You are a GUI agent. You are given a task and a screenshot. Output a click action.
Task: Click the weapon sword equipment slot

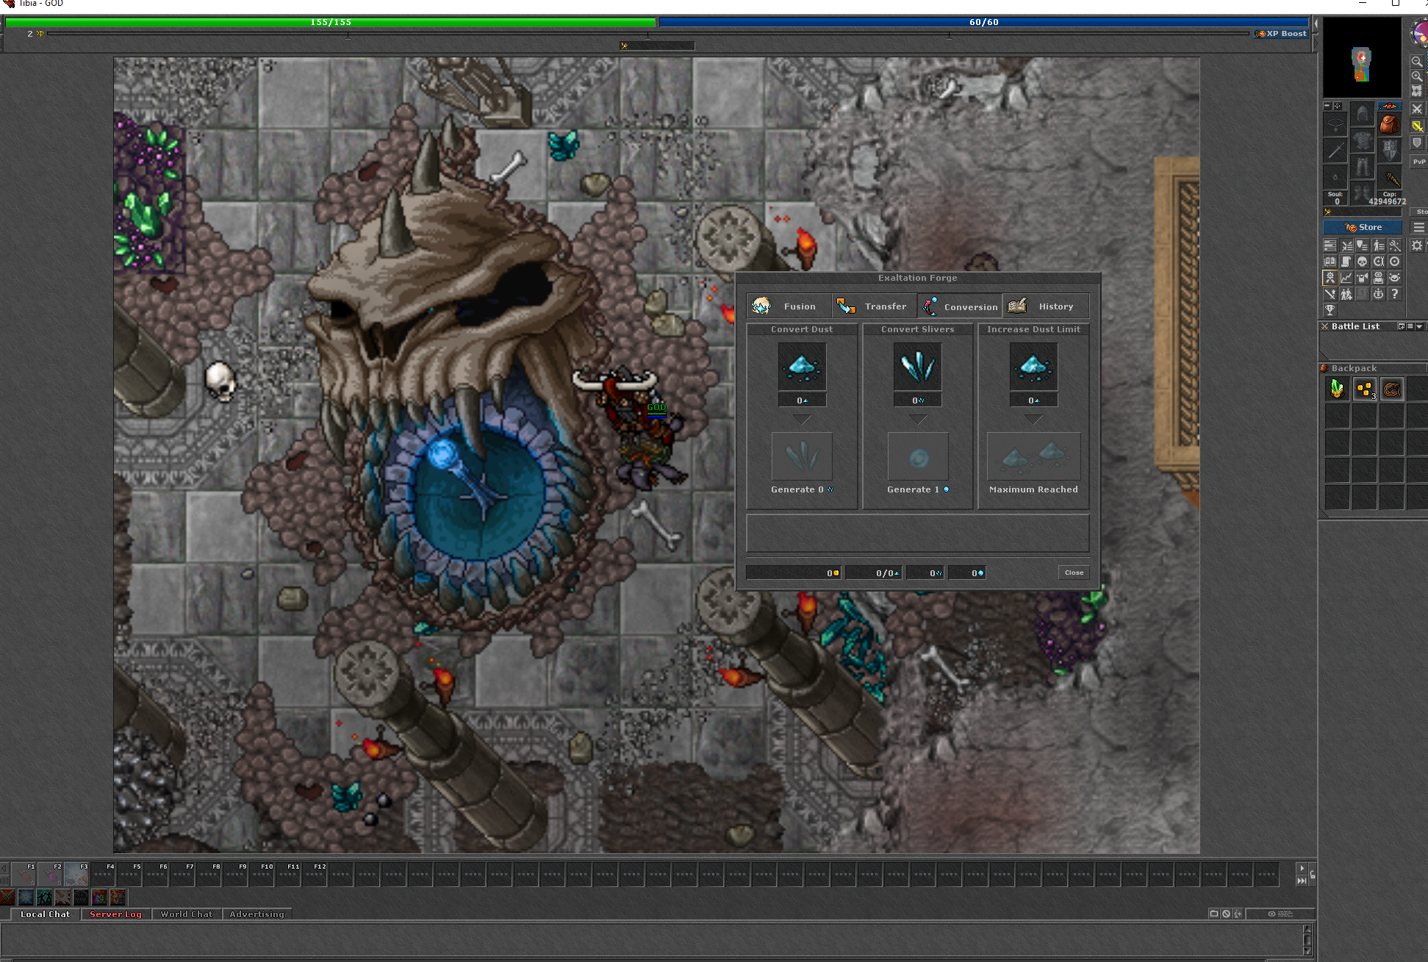(x=1335, y=151)
